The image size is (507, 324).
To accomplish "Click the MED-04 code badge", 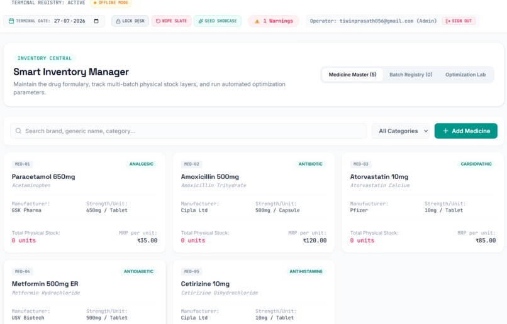I will click(x=22, y=271).
